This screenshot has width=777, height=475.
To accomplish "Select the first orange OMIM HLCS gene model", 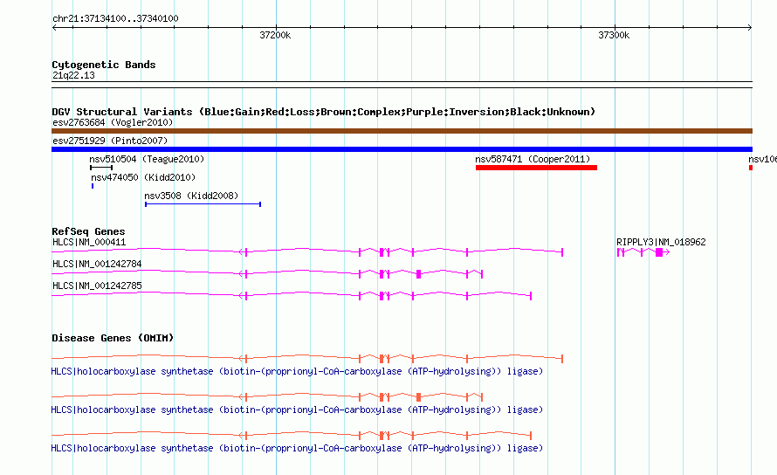I will [307, 359].
